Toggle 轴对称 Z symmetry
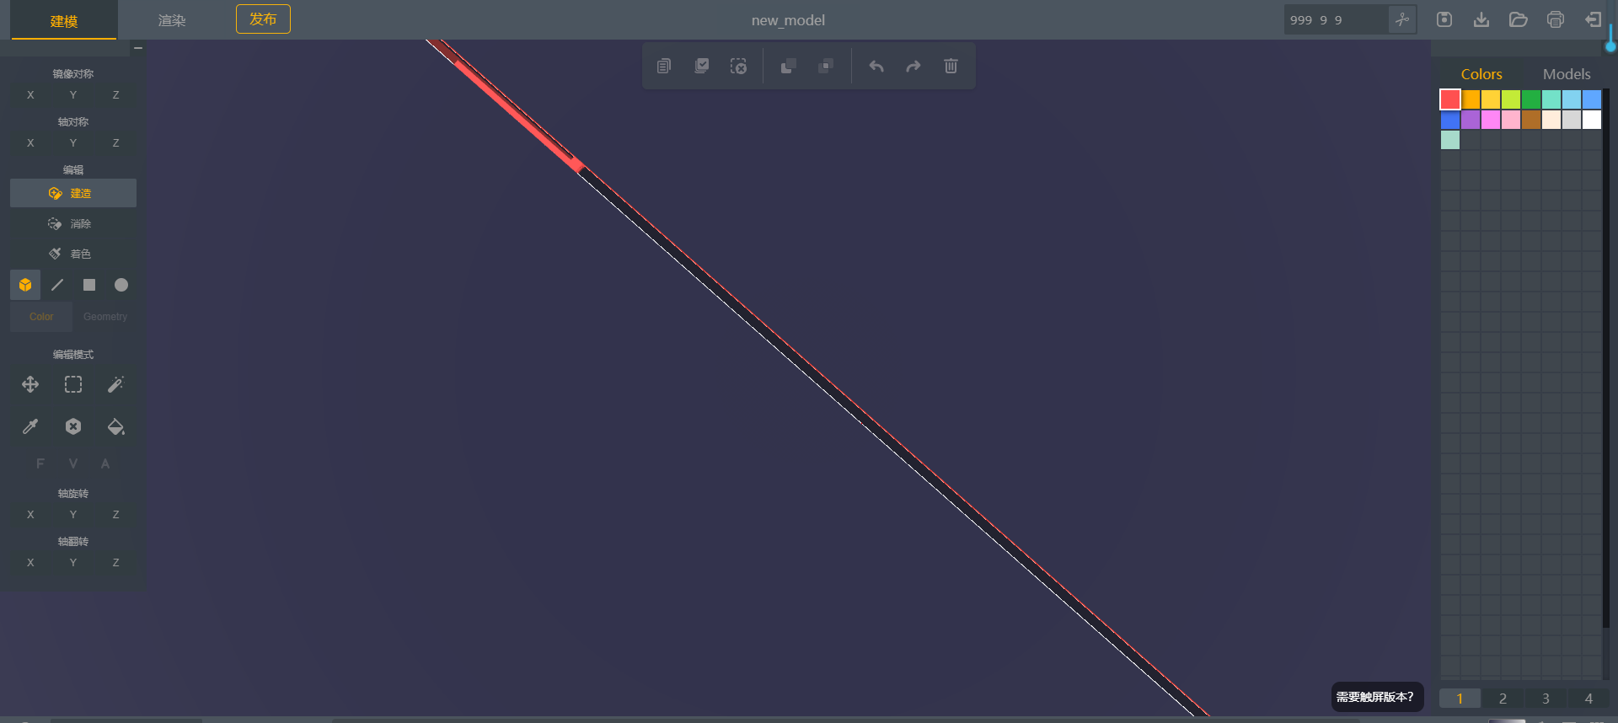Image resolution: width=1618 pixels, height=723 pixels. (115, 143)
